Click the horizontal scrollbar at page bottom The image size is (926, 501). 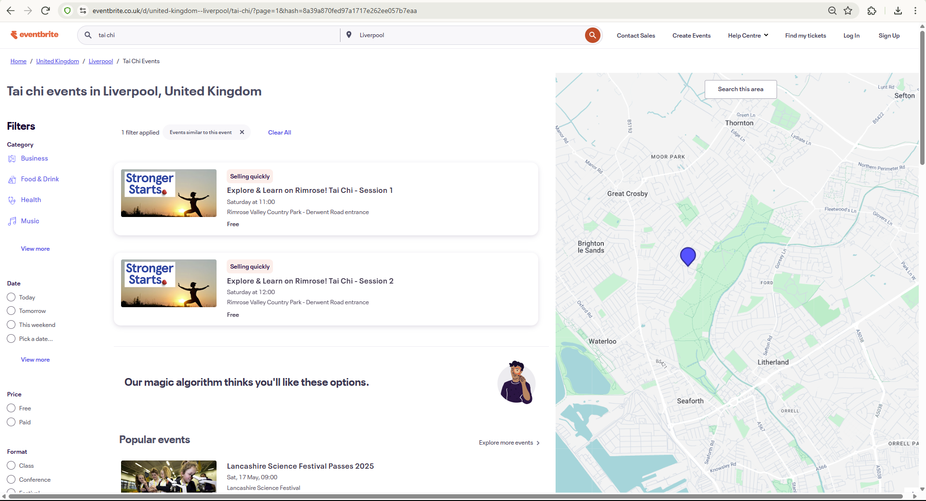tap(453, 496)
